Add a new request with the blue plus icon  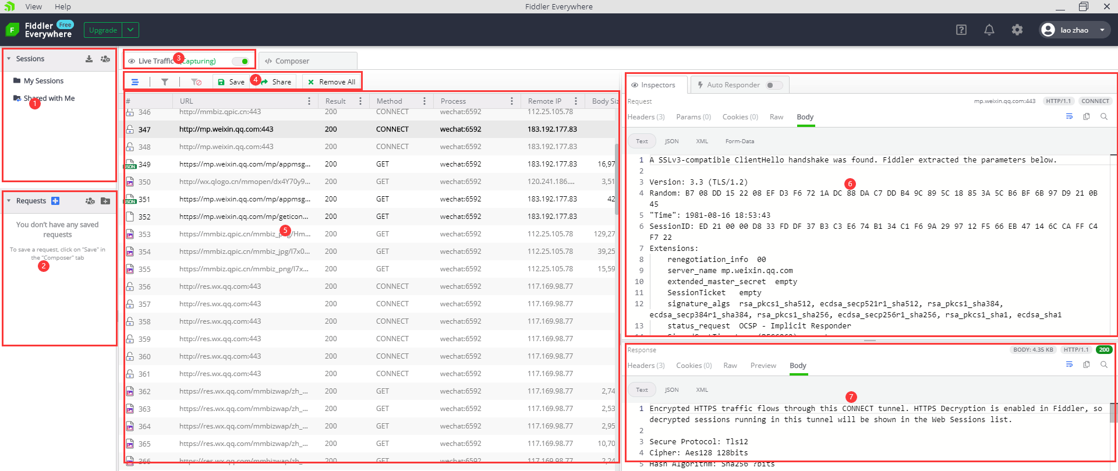(55, 201)
